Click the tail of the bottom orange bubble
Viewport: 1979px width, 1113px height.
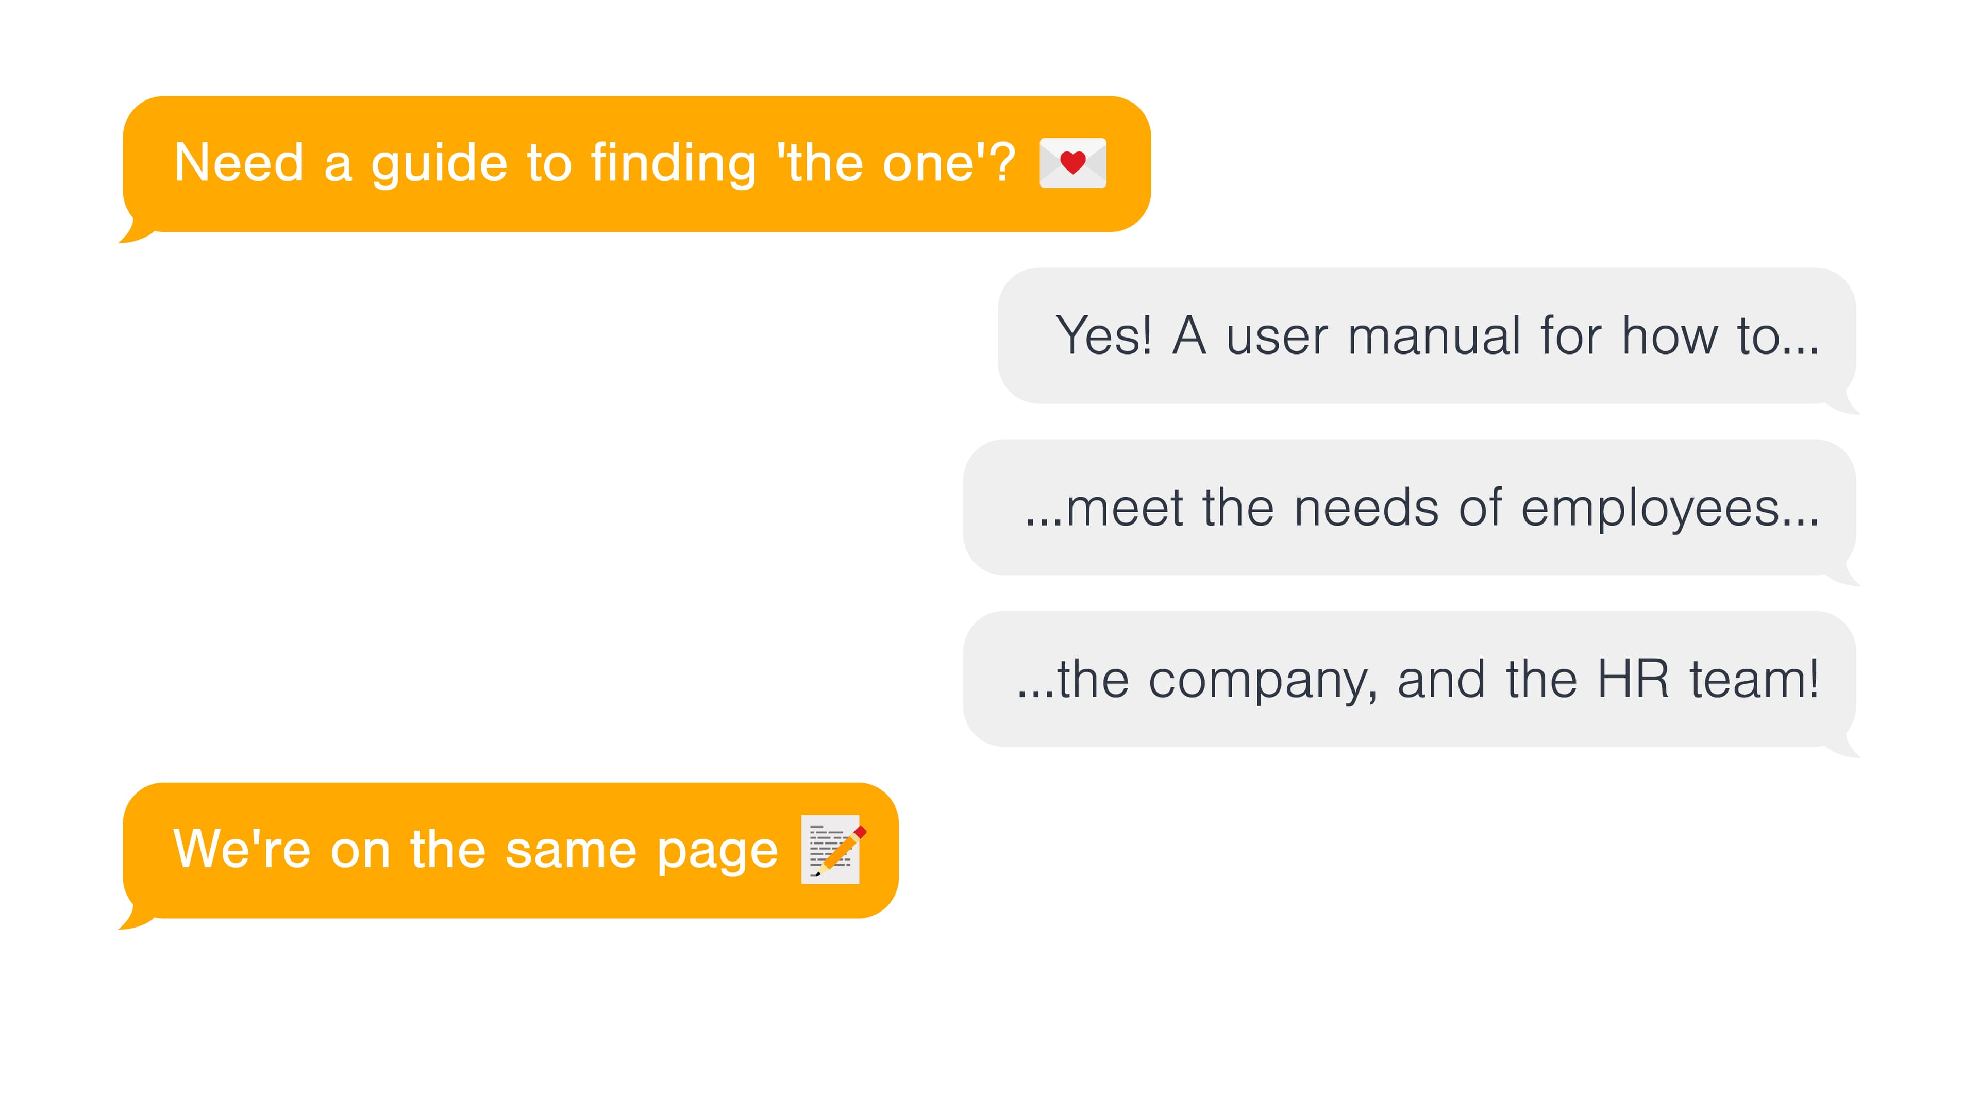coord(136,918)
